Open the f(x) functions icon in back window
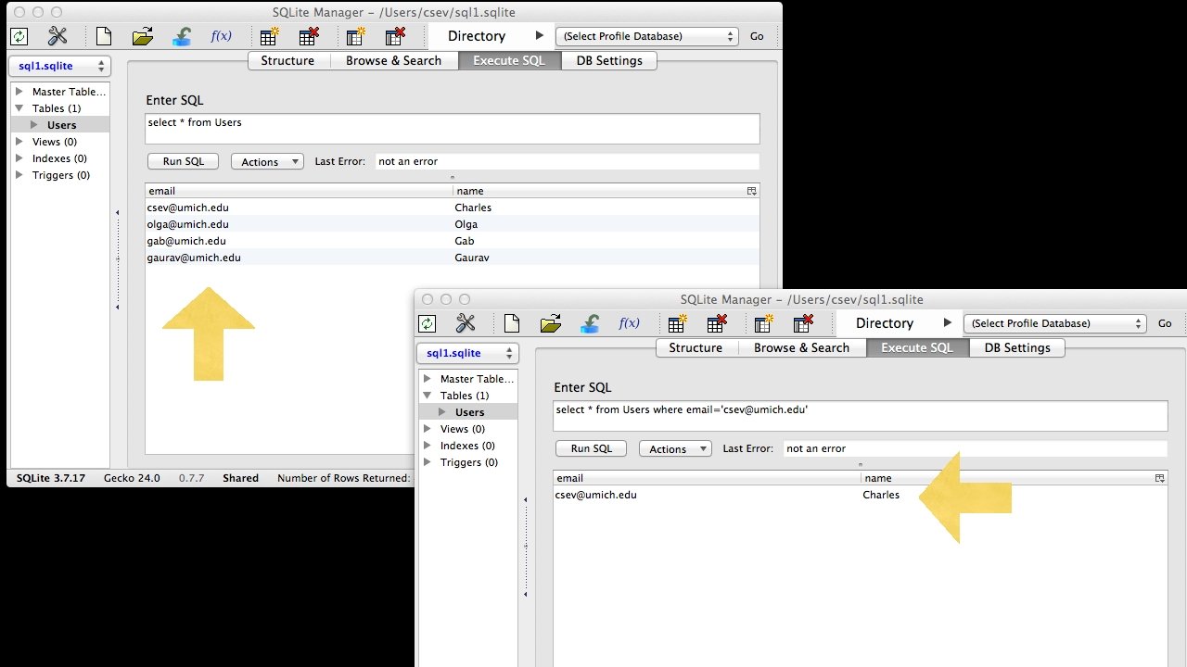1187x667 pixels. coord(222,36)
